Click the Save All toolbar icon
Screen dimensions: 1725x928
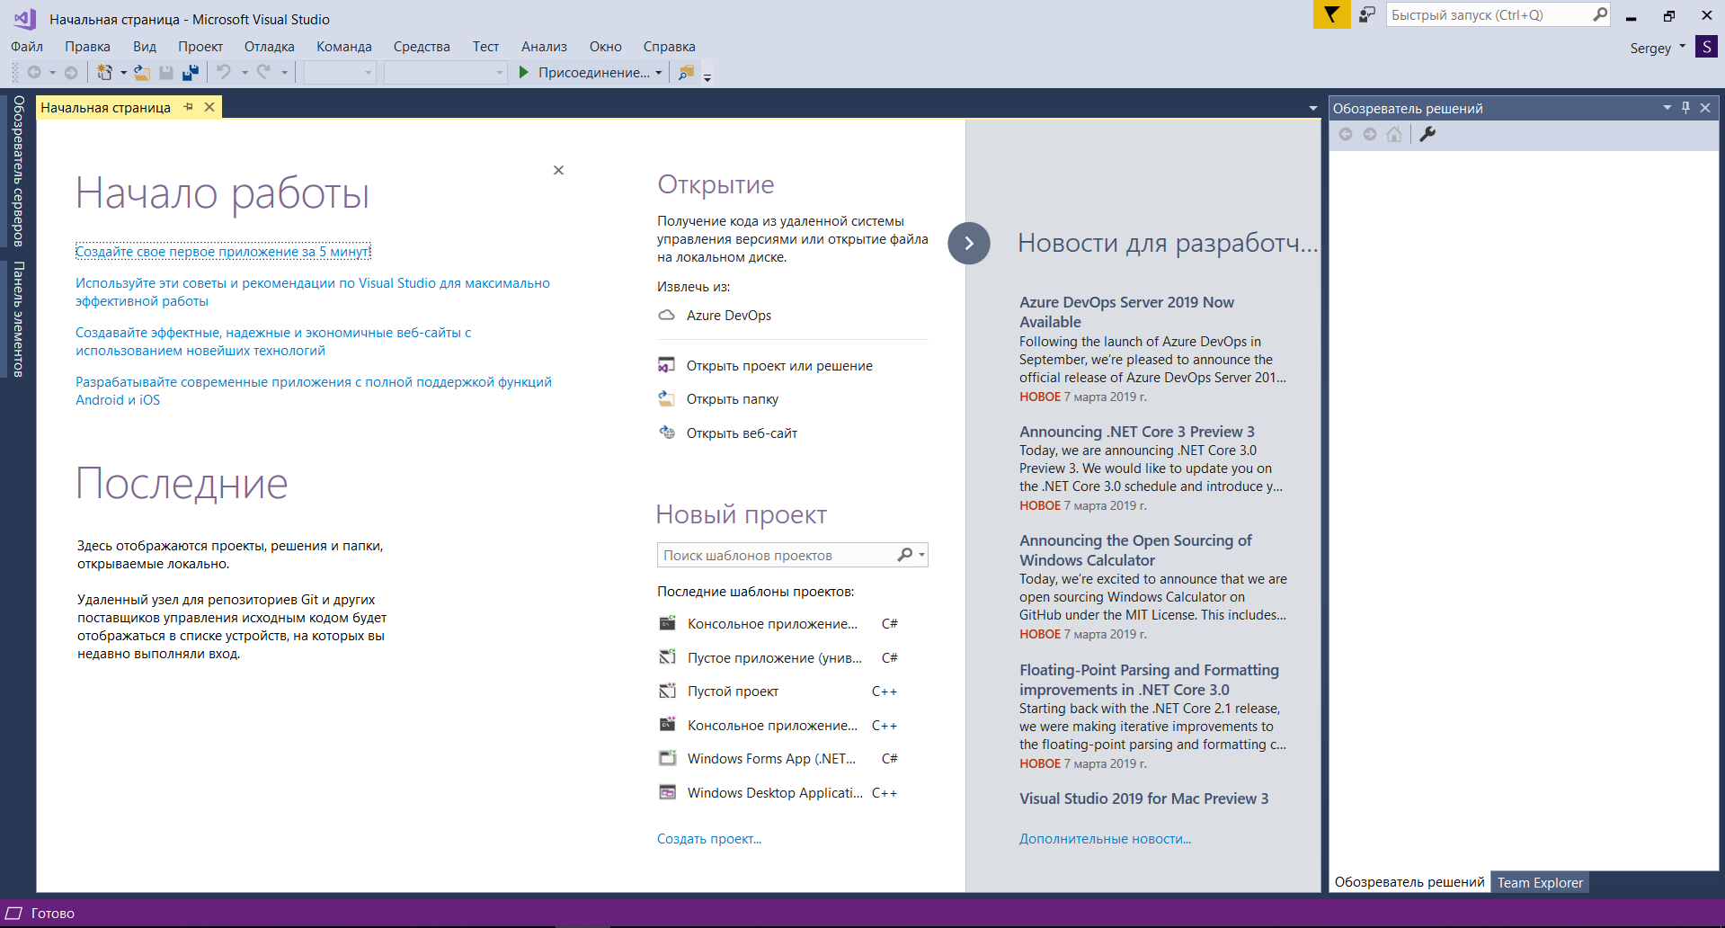click(x=191, y=72)
